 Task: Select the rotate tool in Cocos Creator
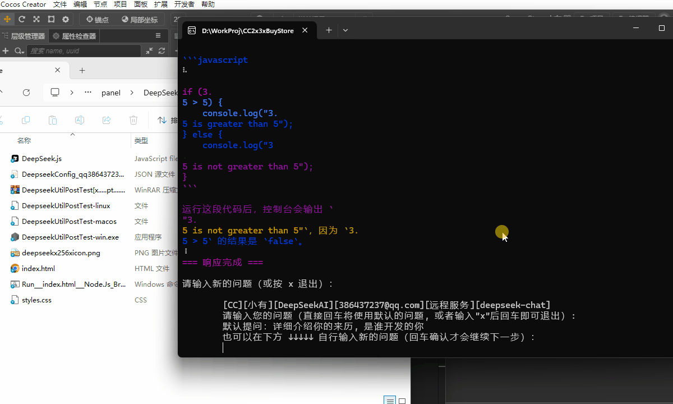[22, 19]
